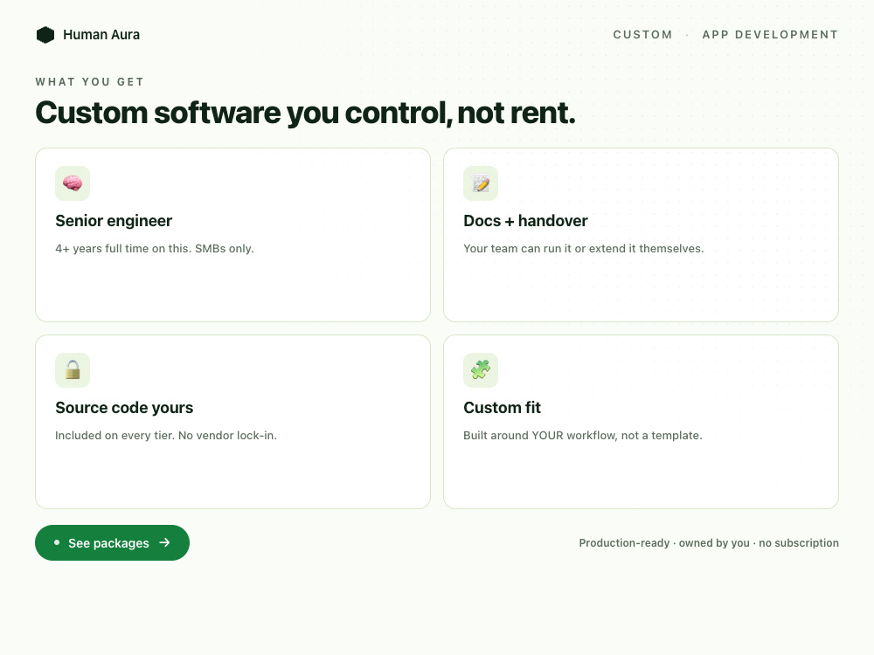The width and height of the screenshot is (874, 655).
Task: Click text '4+ years full time on this'
Action: (x=122, y=248)
